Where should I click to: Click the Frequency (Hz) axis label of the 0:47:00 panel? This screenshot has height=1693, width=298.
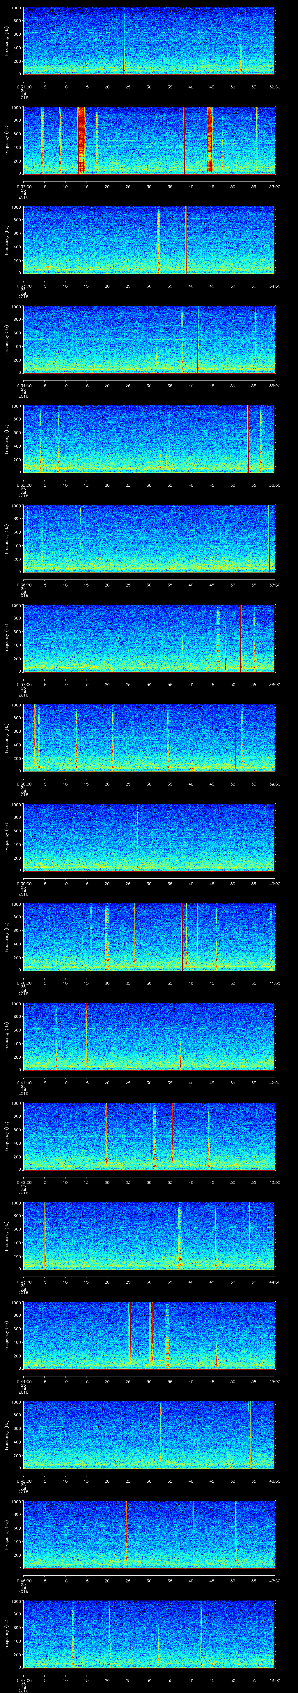7,1634
